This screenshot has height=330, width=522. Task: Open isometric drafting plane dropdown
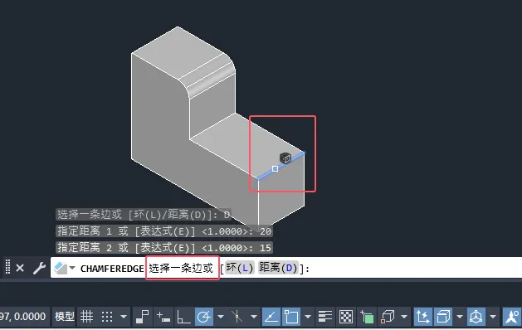click(254, 317)
